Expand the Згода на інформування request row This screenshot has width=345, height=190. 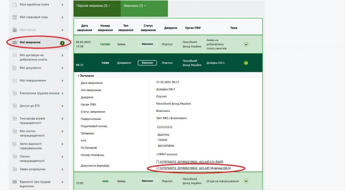click(x=246, y=181)
